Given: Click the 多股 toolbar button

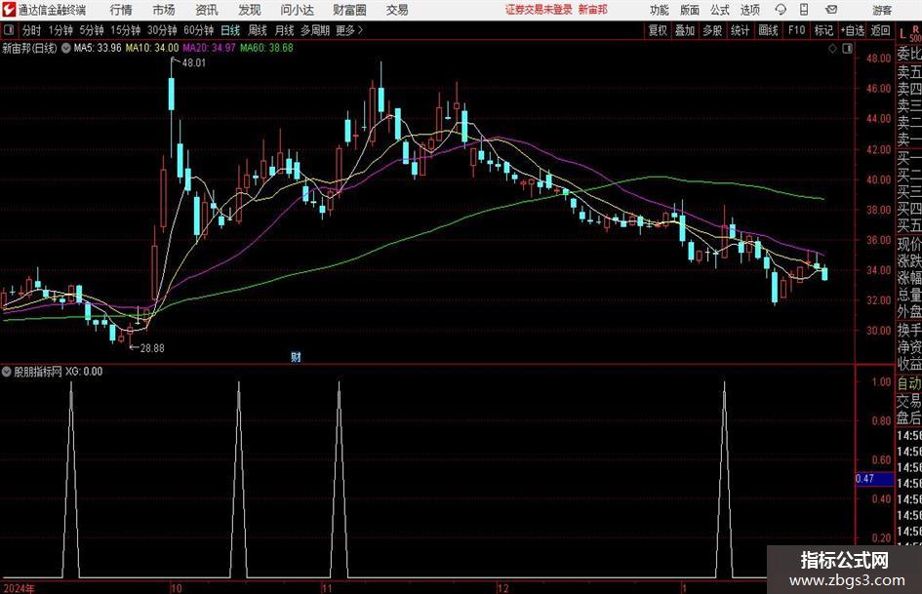Looking at the screenshot, I should (712, 30).
